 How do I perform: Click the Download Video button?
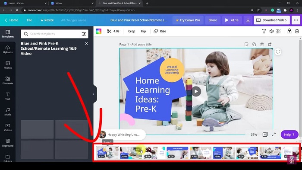pyautogui.click(x=272, y=20)
